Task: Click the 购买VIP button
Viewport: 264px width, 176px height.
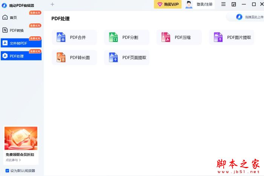Action: (168, 4)
